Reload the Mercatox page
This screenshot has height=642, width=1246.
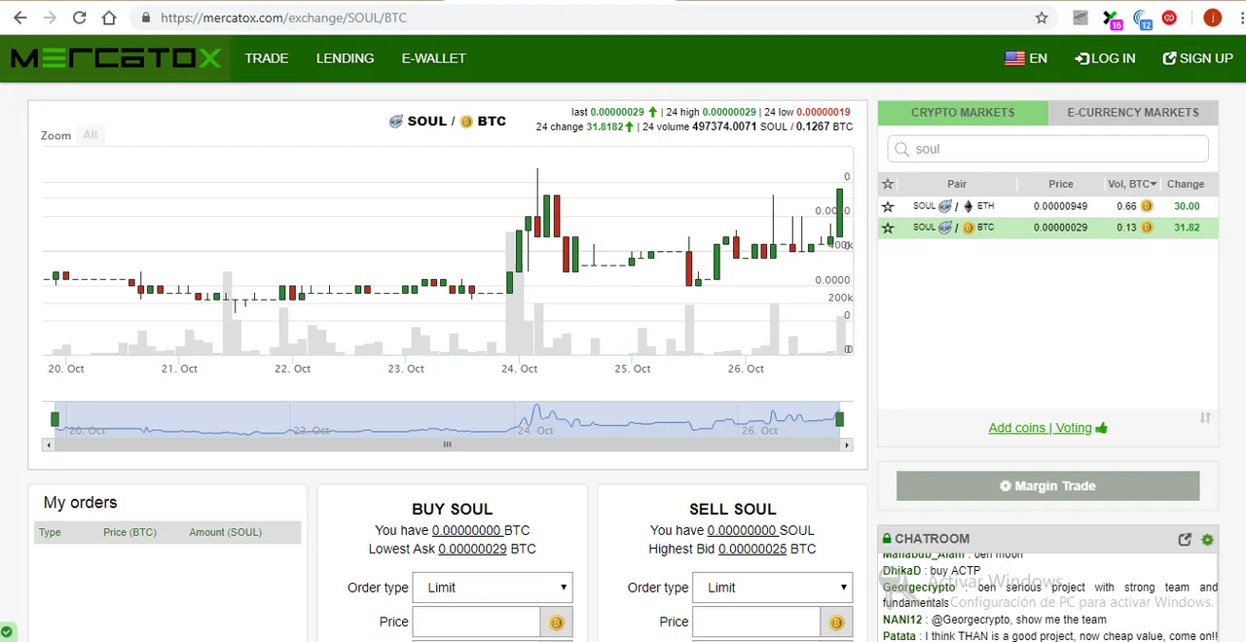(x=80, y=18)
